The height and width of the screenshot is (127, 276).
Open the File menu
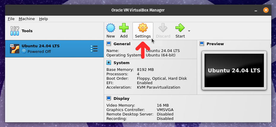(11, 19)
